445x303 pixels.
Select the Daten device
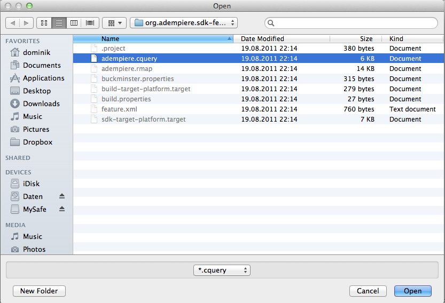click(x=26, y=196)
